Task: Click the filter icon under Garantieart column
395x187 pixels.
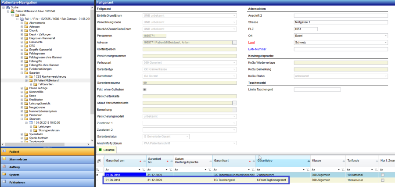Action: 252,169
